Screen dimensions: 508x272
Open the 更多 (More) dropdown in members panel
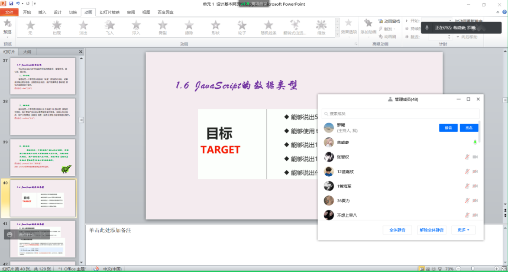(463, 230)
